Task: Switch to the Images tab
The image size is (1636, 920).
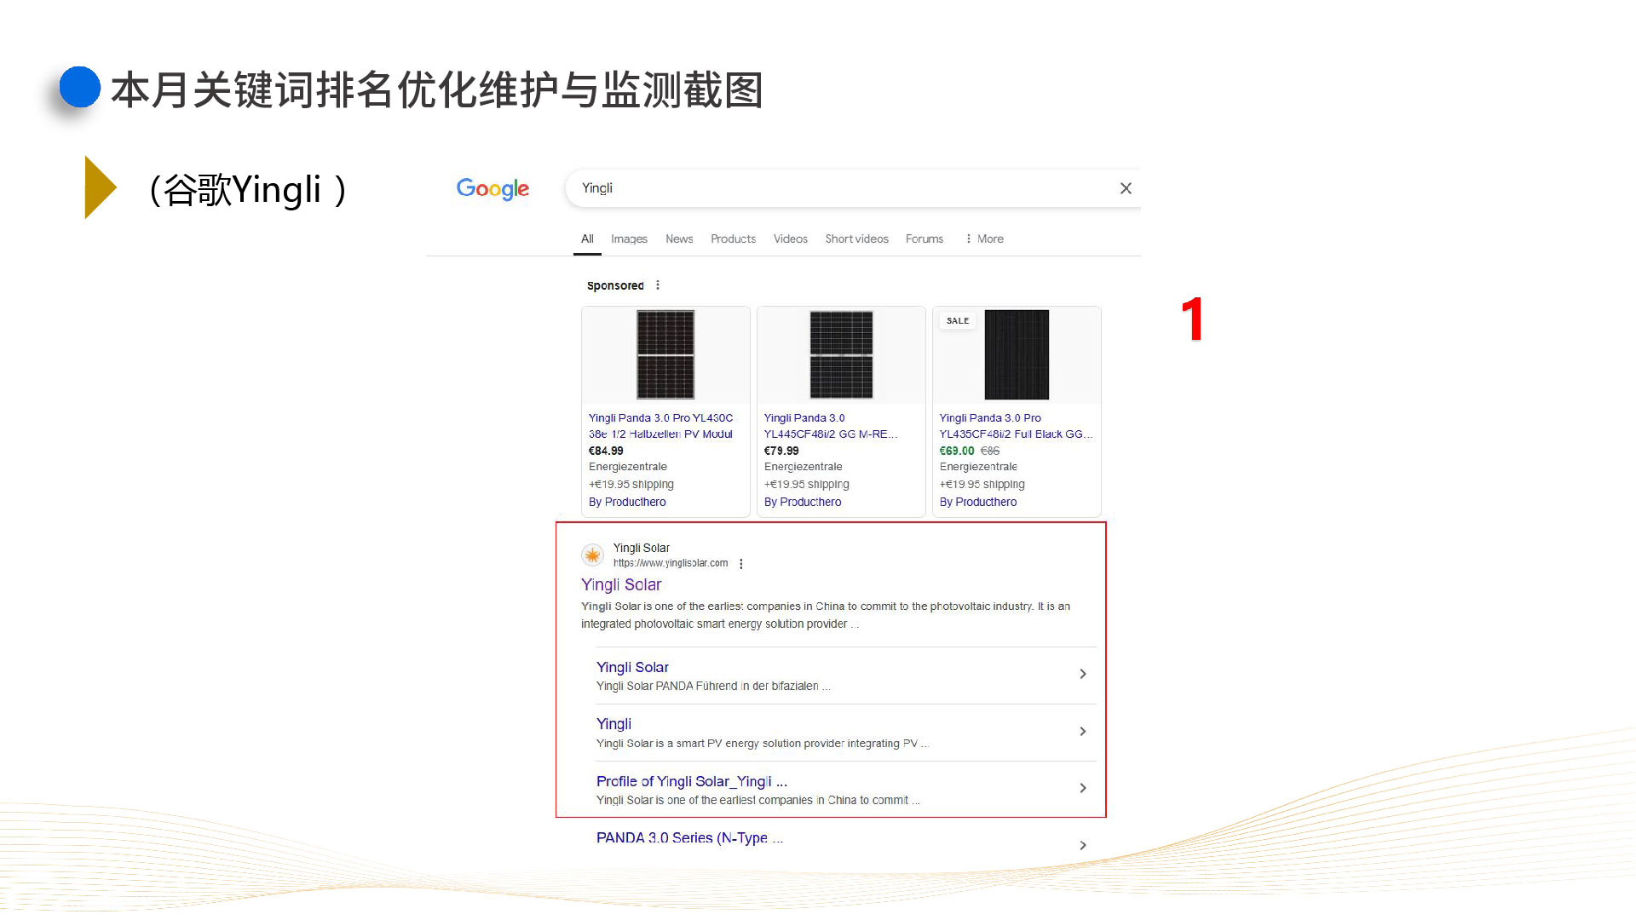Action: [x=629, y=239]
